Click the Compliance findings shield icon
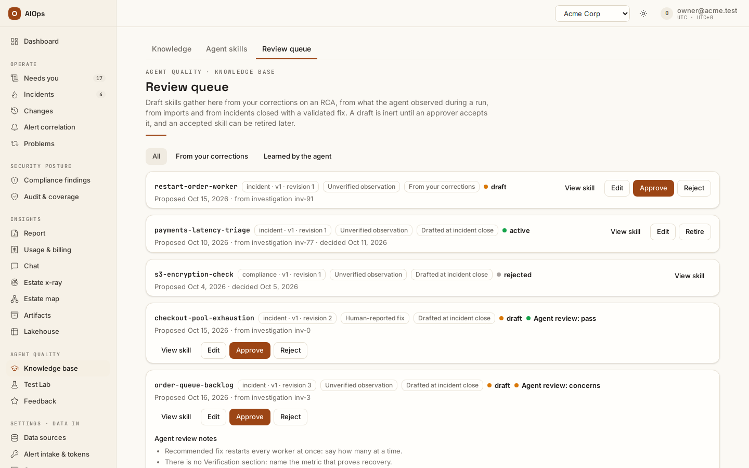Image resolution: width=749 pixels, height=468 pixels. (15, 180)
